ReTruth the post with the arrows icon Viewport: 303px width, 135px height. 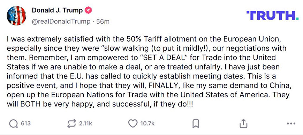pyautogui.click(x=71, y=123)
